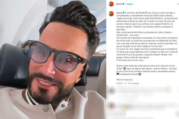This screenshot has width=179, height=119.
Task: Click latino's avatar next to the caption
Action: pyautogui.click(x=111, y=14)
